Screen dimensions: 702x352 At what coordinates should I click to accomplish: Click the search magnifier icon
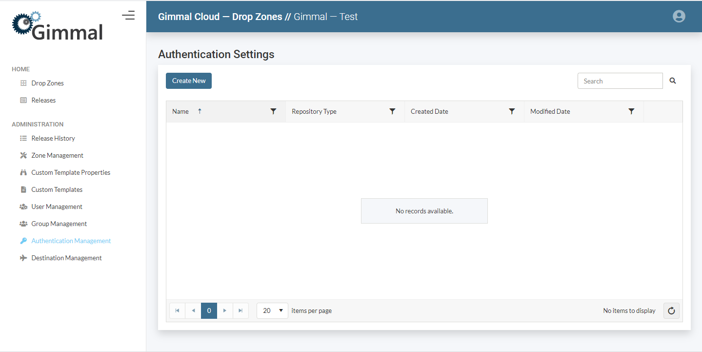click(673, 81)
